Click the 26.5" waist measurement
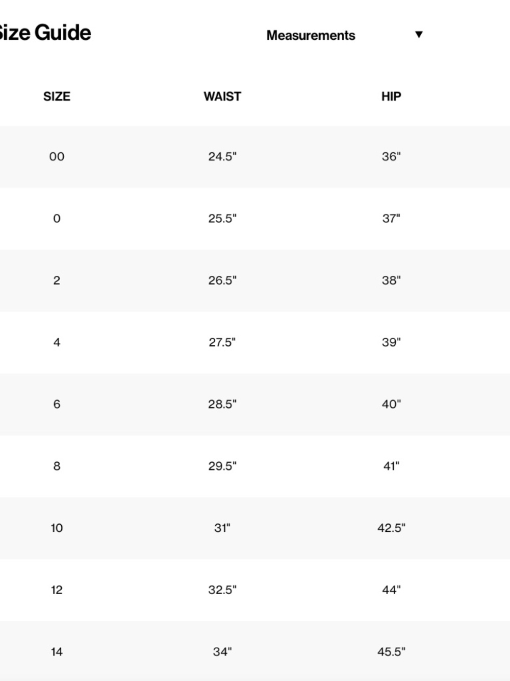 coord(222,280)
